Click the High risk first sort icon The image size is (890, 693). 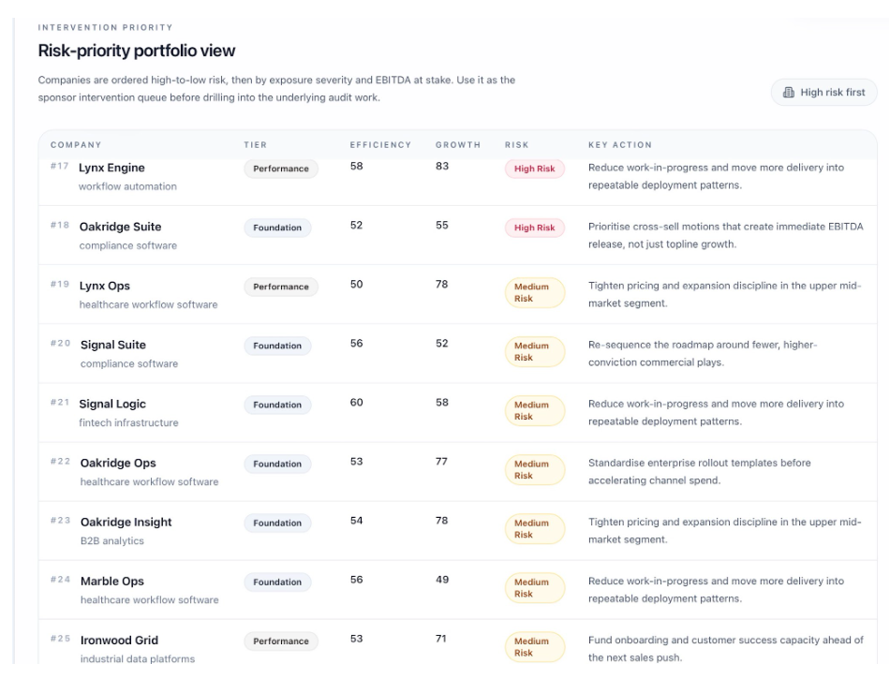click(789, 93)
